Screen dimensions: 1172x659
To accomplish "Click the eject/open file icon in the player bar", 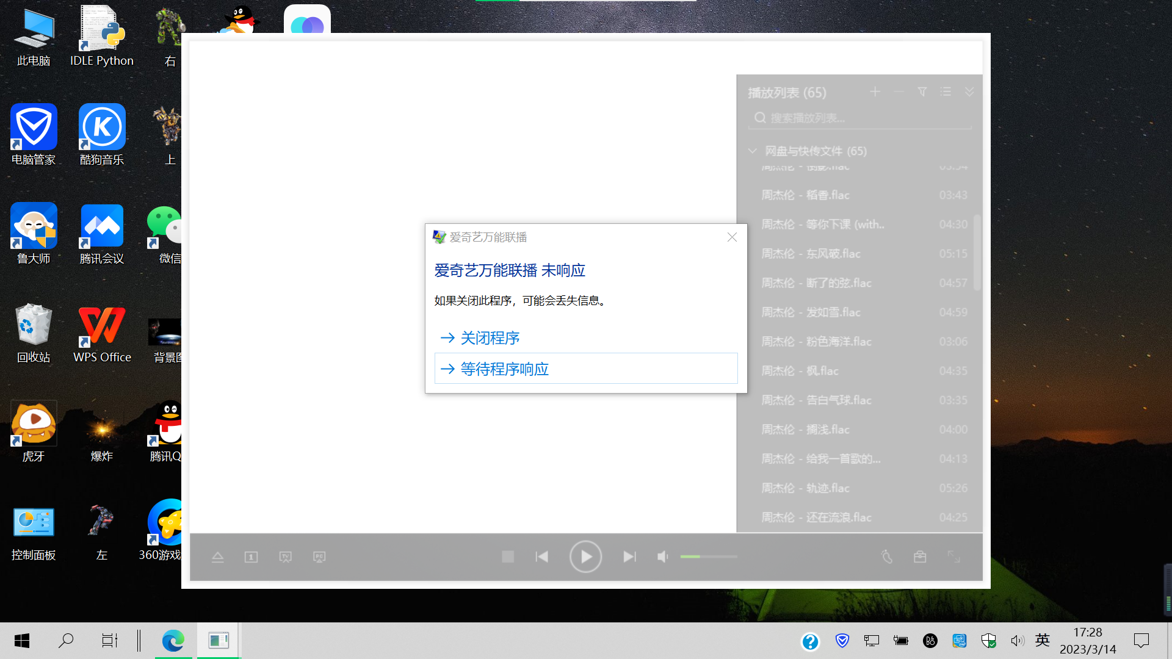I will [218, 556].
